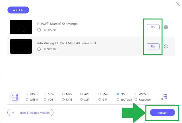Click thumbnail of Introducing HUAWEI Mate 40 video
The height and width of the screenshot is (123, 182).
(x=21, y=46)
